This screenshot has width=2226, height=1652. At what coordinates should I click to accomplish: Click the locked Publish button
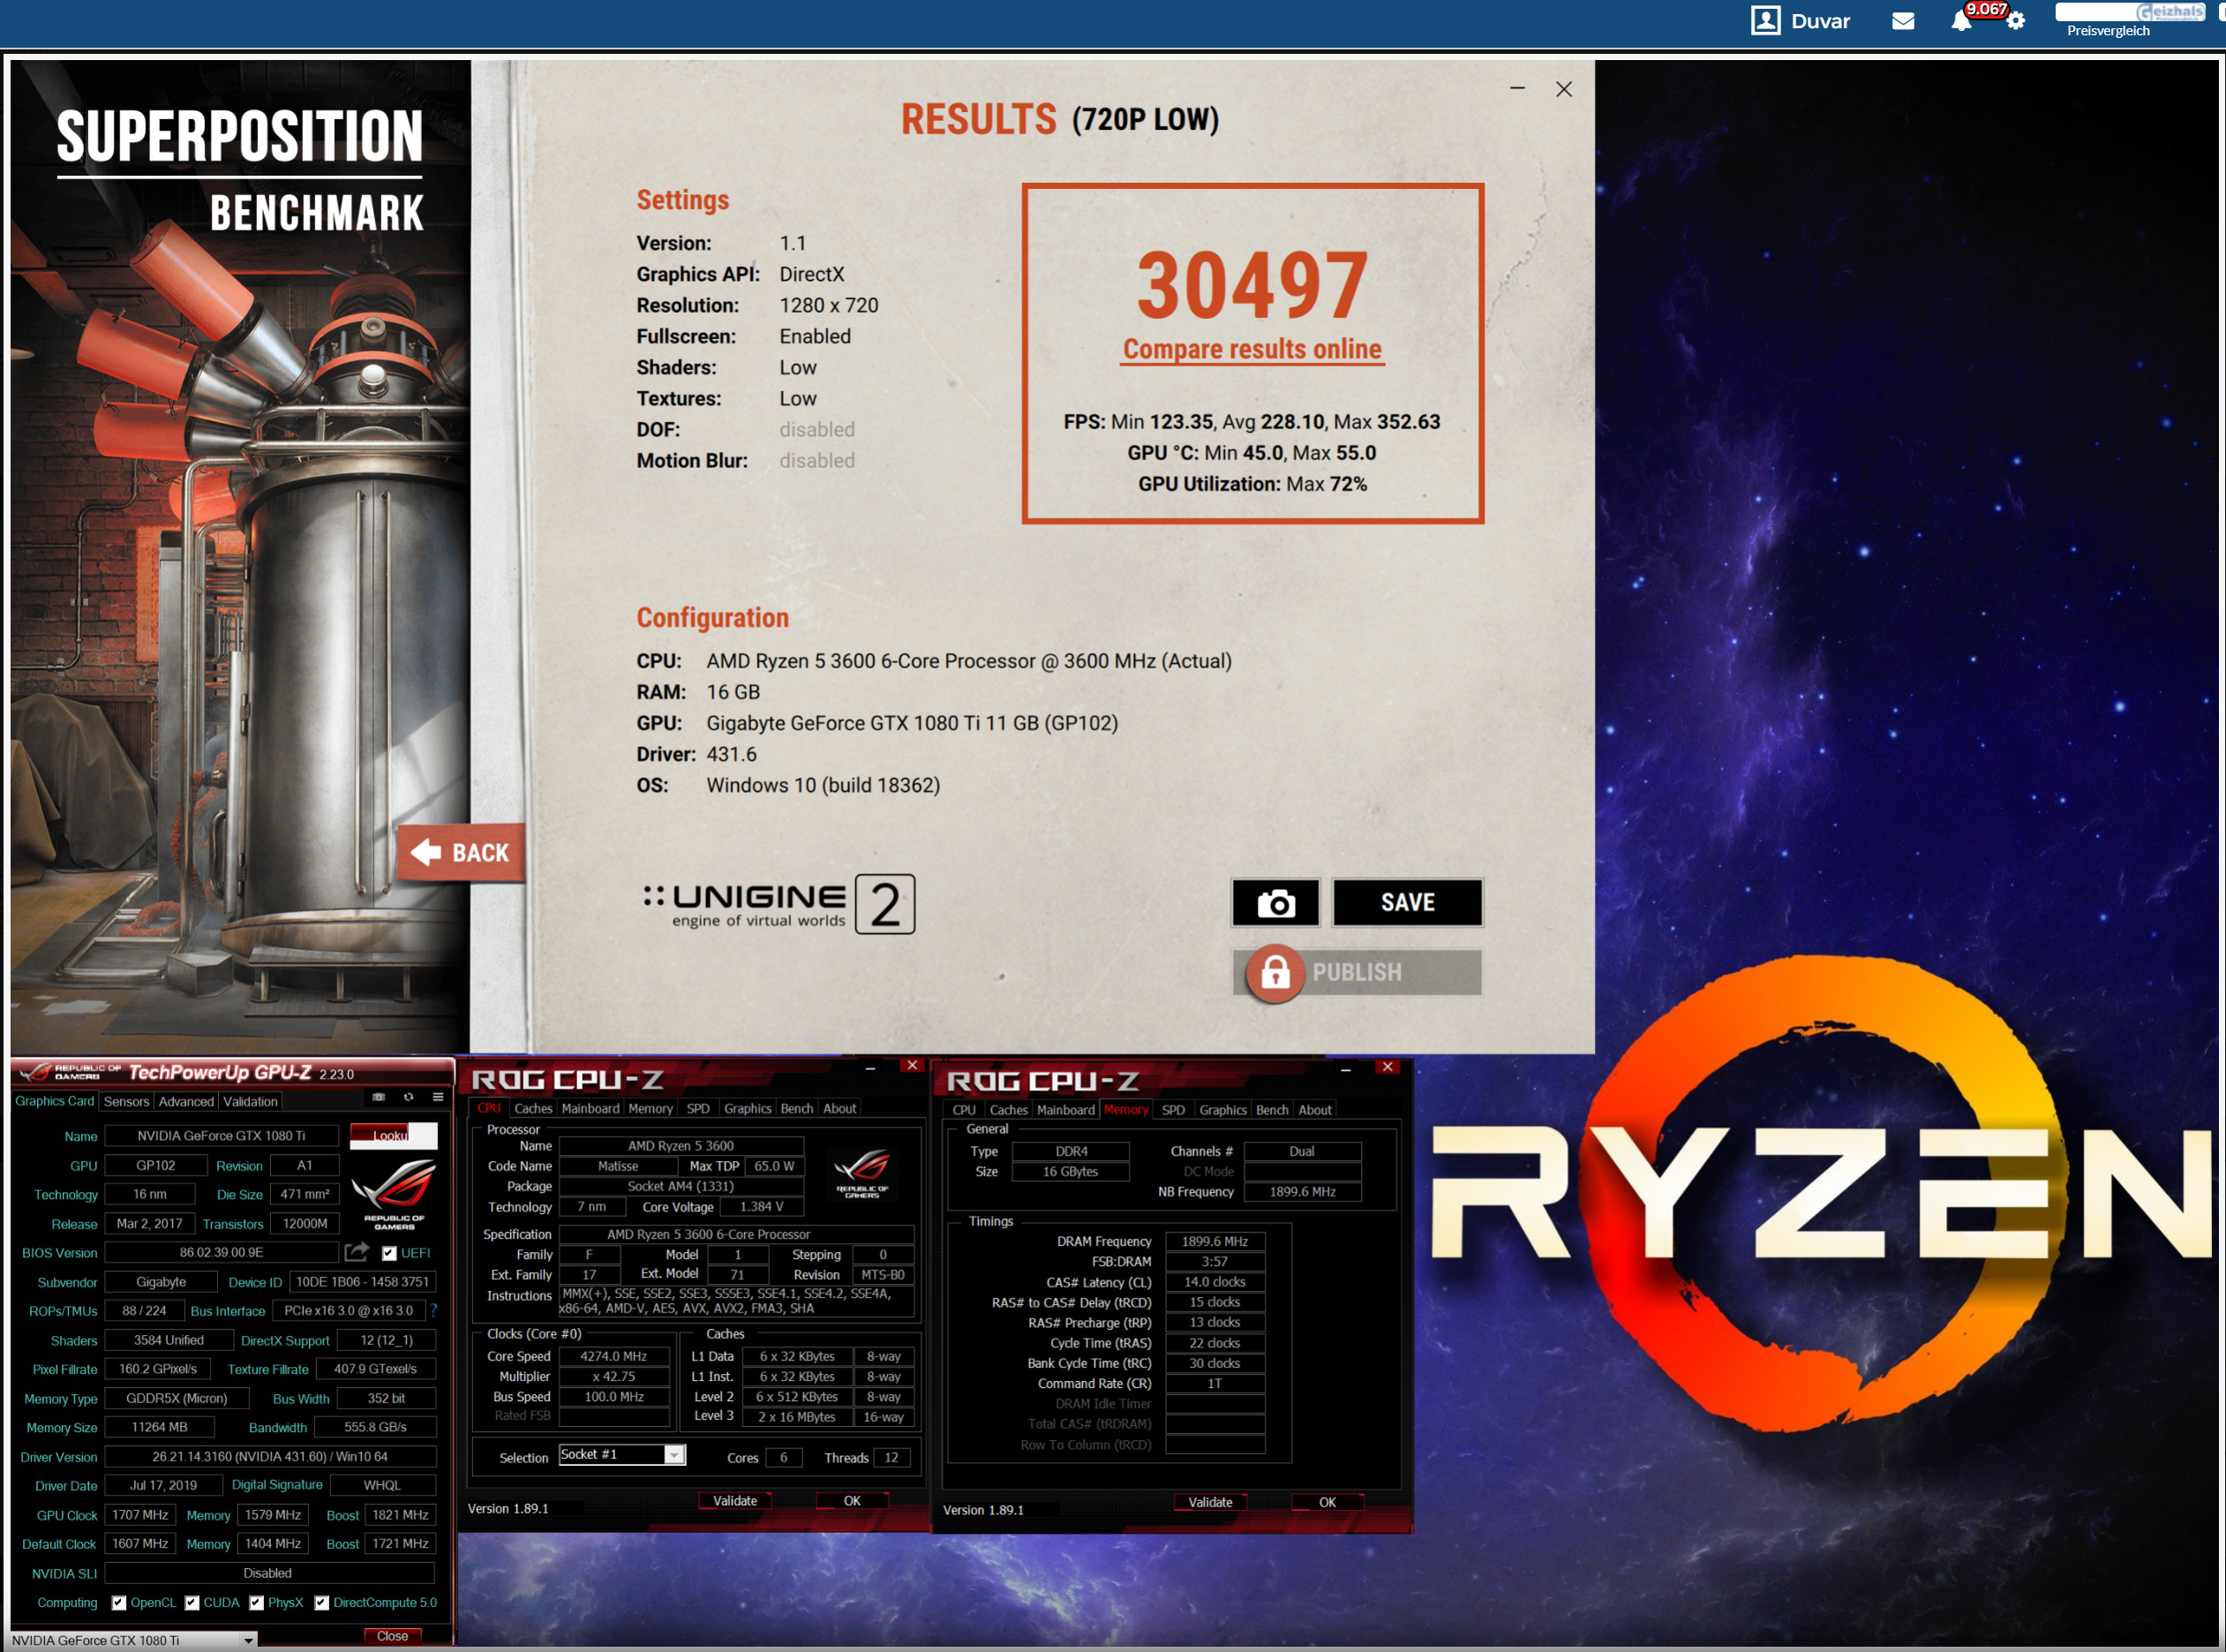[1357, 972]
